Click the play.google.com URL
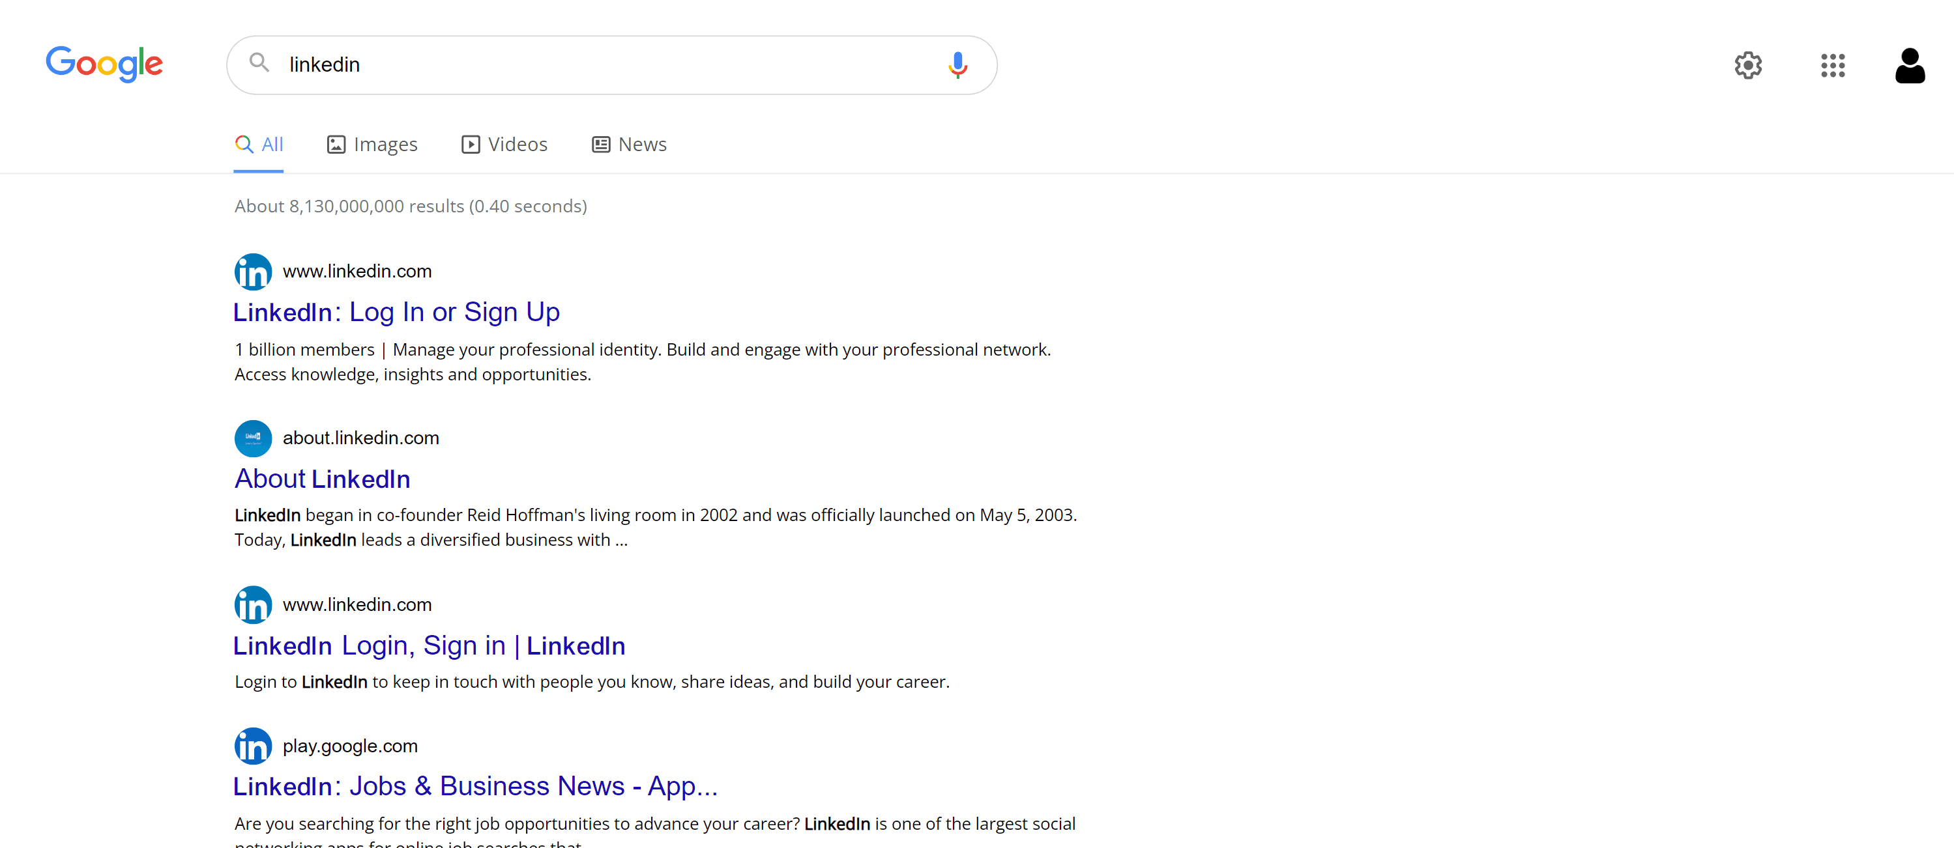1954x848 pixels. pos(351,746)
